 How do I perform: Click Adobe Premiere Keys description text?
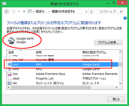pos(51,74)
